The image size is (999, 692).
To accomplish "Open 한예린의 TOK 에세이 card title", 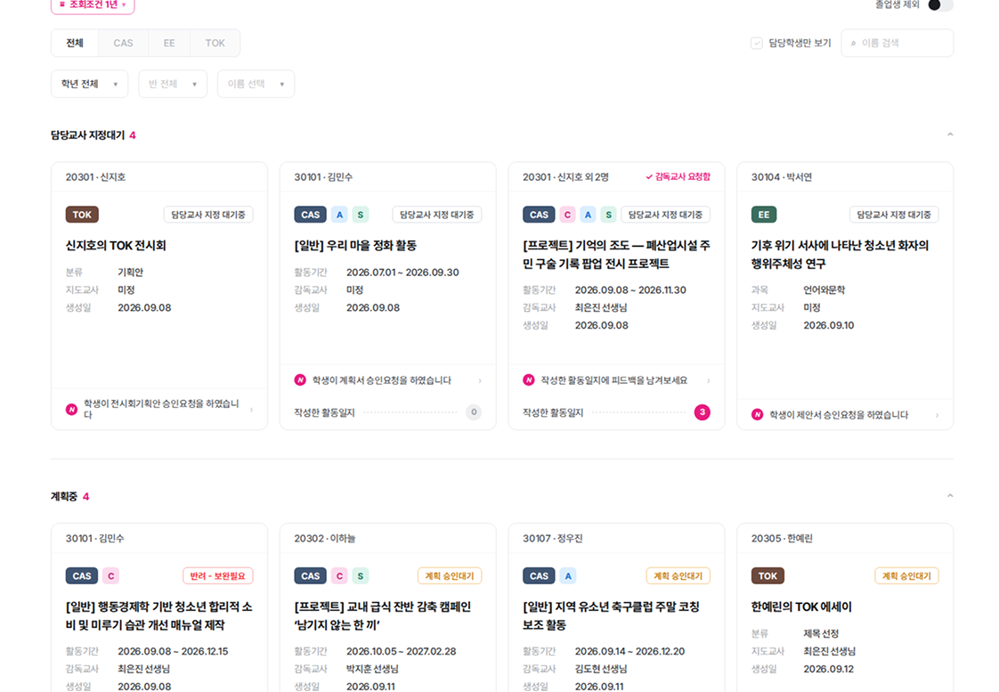I will (801, 607).
